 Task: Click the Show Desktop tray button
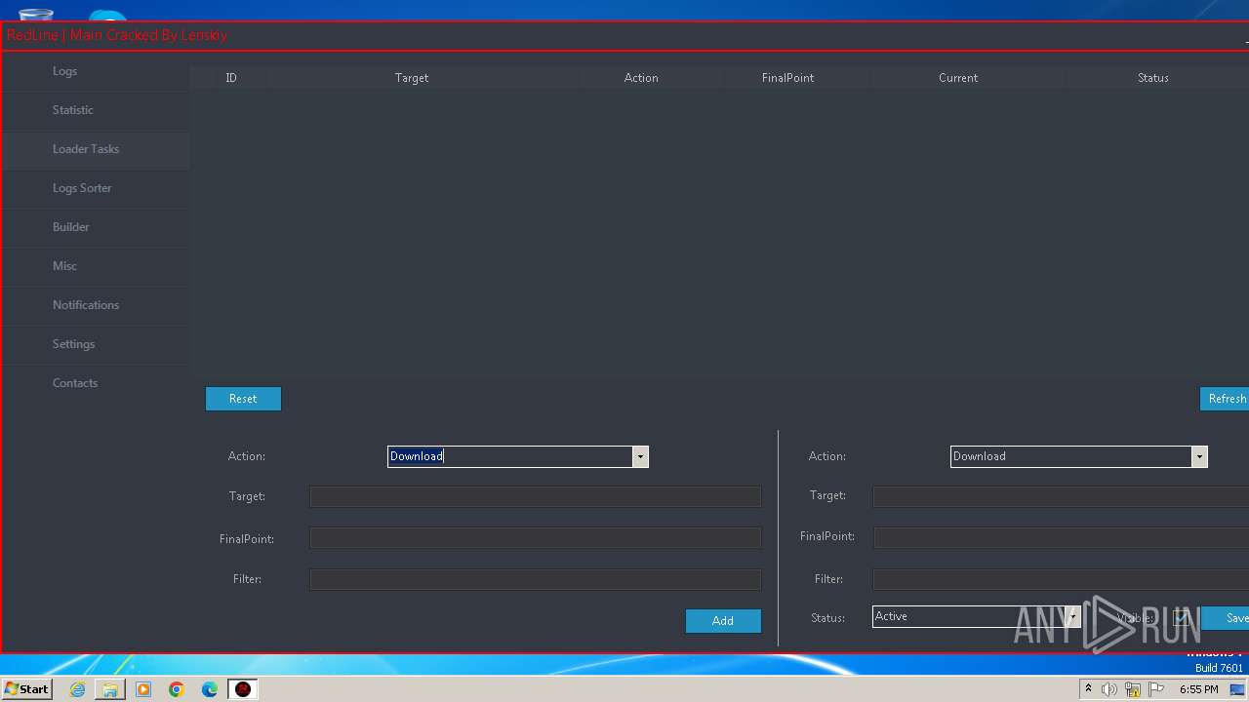coord(1238,689)
